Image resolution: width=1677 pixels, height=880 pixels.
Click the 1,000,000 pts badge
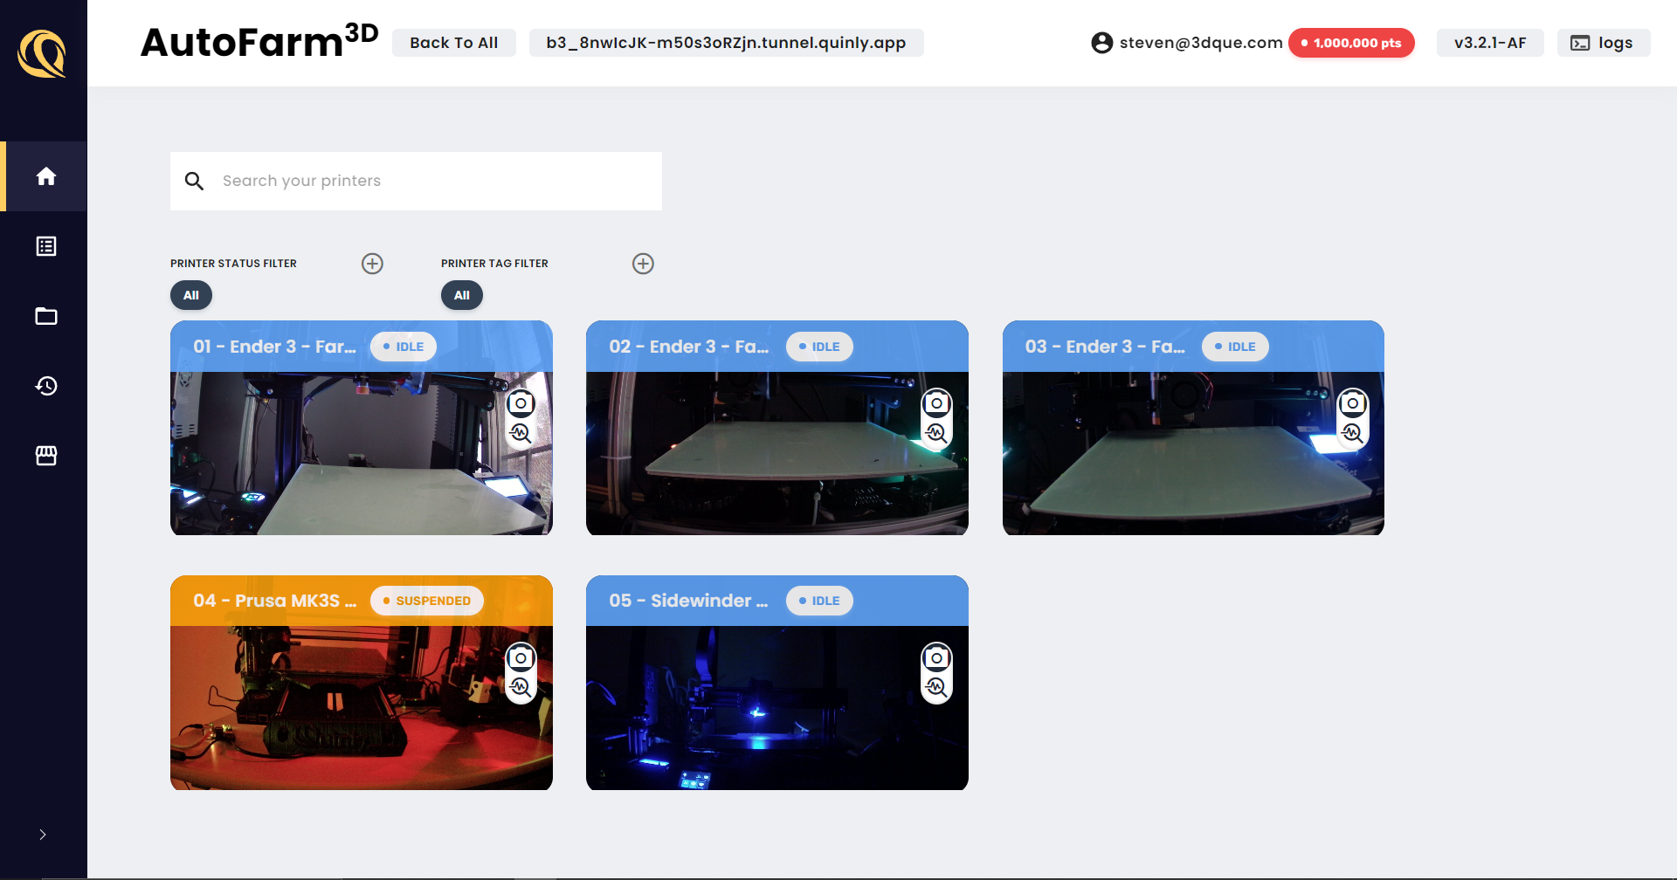click(x=1351, y=43)
